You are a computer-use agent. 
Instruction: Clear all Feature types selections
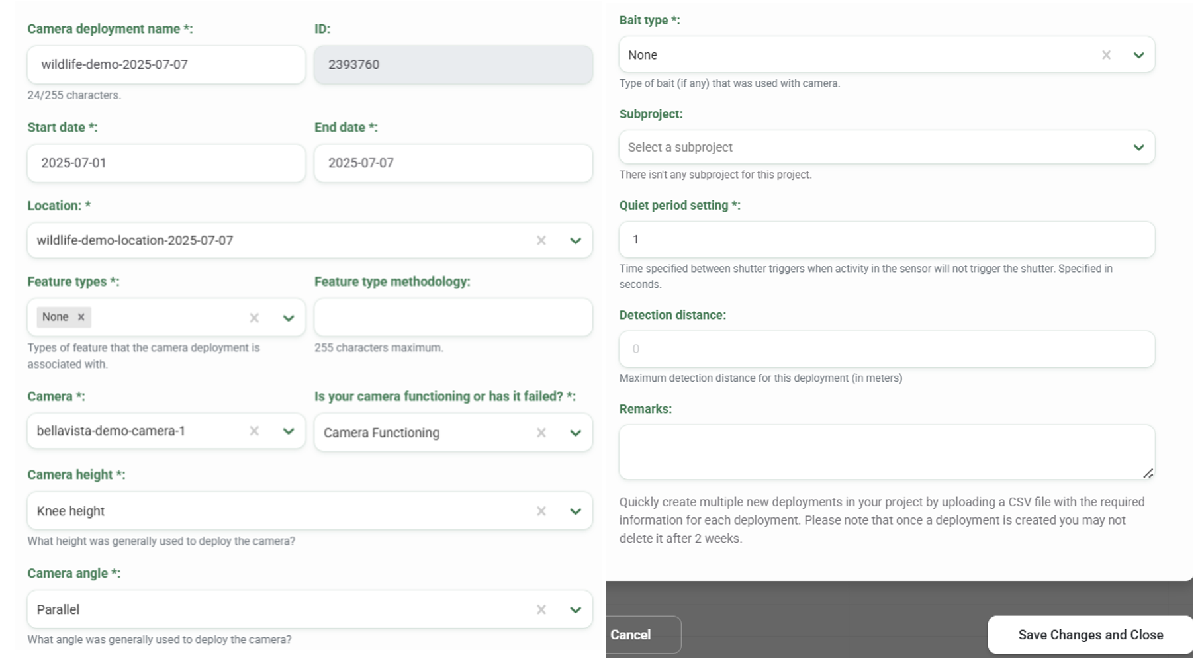pyautogui.click(x=253, y=318)
